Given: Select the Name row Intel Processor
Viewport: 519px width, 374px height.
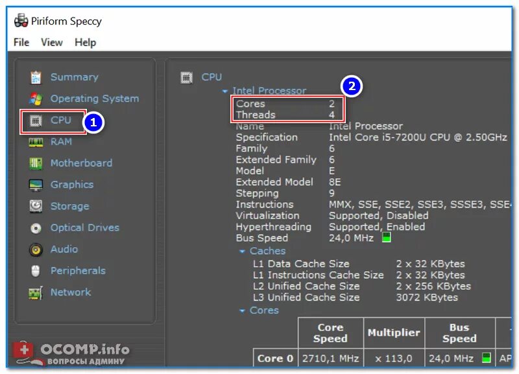Looking at the screenshot, I should click(x=319, y=126).
